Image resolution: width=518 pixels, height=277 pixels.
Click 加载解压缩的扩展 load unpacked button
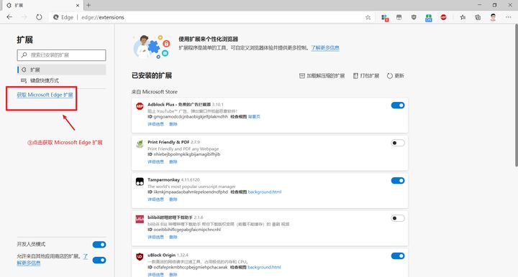point(322,76)
